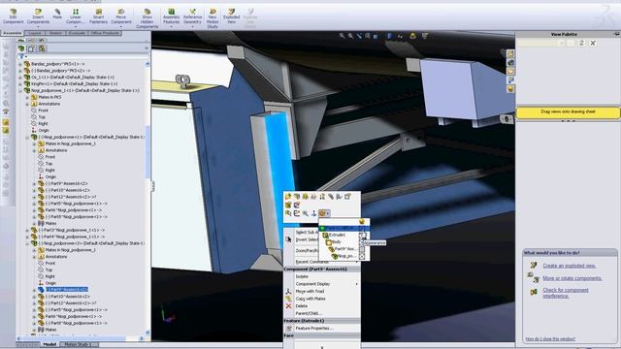Click the Edit Component tool
The width and height of the screenshot is (621, 349).
[x=13, y=16]
